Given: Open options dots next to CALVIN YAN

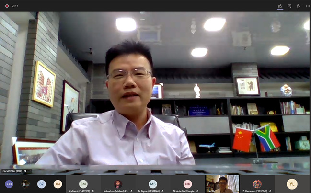Looking at the screenshot, I should pyautogui.click(x=29, y=171).
